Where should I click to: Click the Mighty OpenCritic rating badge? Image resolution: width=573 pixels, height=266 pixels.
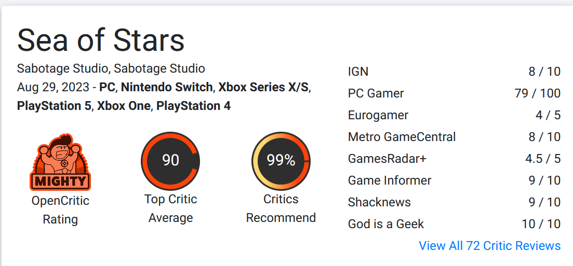coord(60,162)
